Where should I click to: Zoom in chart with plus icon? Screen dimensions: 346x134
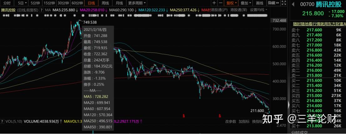214,3
